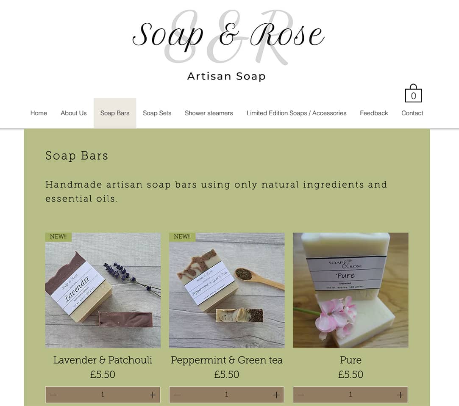Open the shopping cart bag icon
This screenshot has height=406, width=459.
[413, 93]
